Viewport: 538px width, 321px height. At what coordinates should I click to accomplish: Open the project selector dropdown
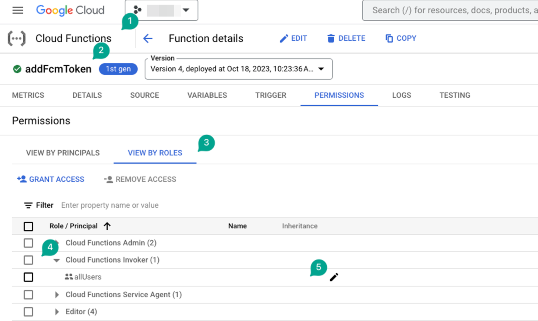pyautogui.click(x=161, y=10)
